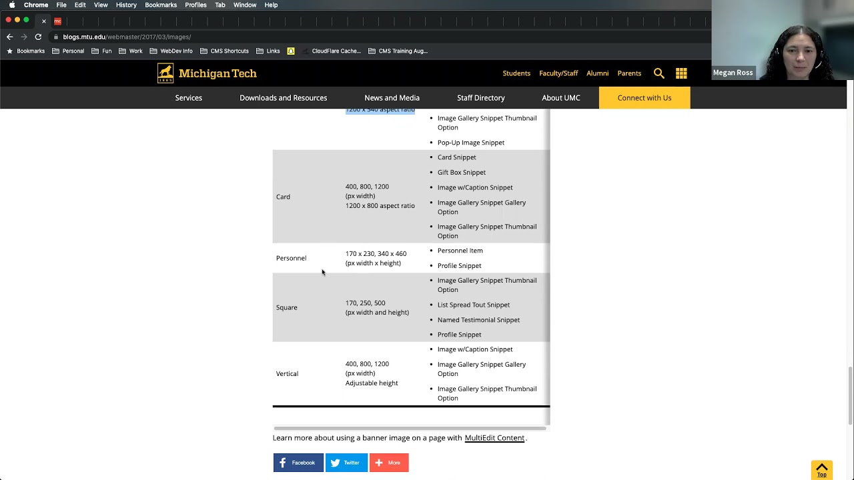The image size is (854, 480).
Task: Click the Gift Box Snippet text
Action: (x=462, y=172)
